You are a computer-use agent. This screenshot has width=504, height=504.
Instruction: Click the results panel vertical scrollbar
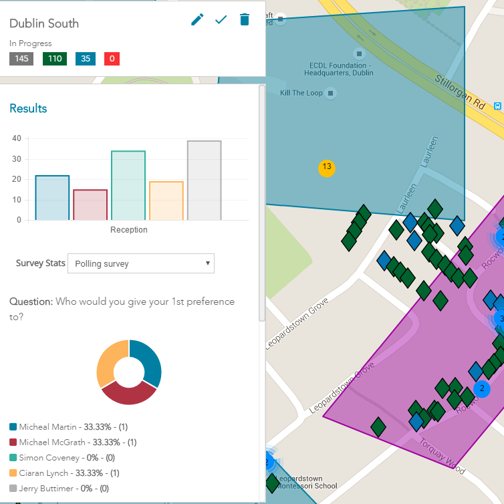262,201
